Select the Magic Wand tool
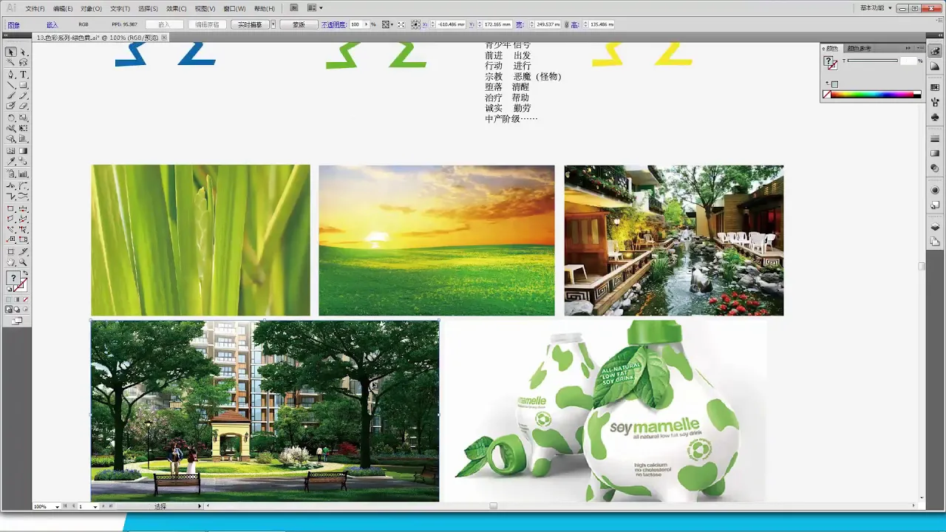Viewport: 946px width, 532px height. coord(10,62)
